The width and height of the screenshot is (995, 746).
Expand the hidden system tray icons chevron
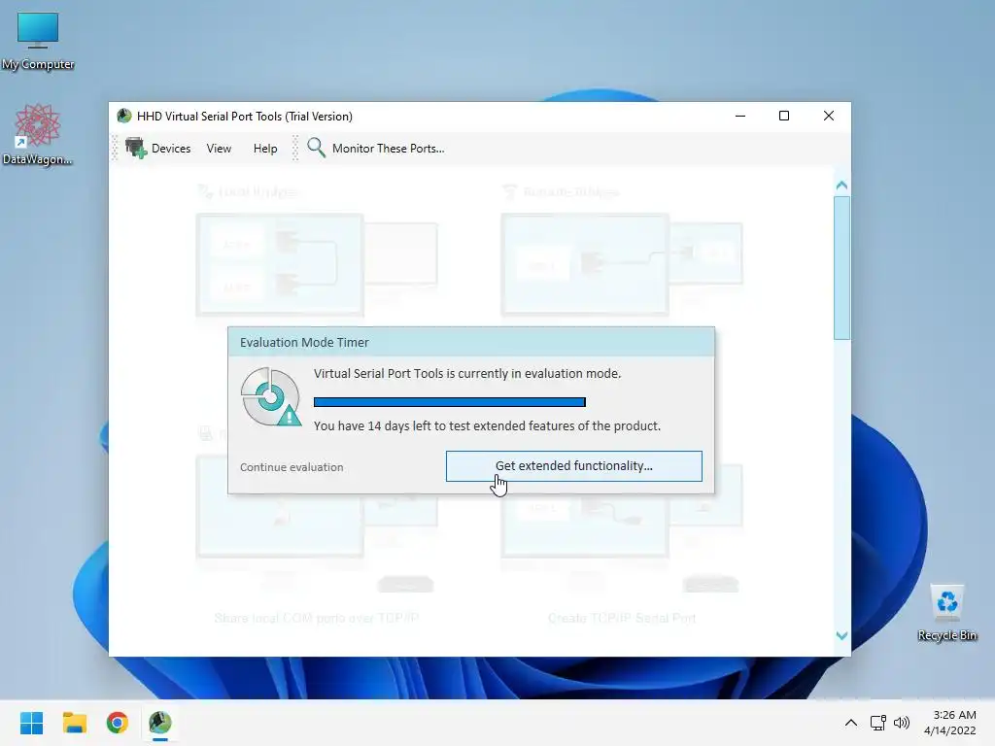click(x=851, y=723)
